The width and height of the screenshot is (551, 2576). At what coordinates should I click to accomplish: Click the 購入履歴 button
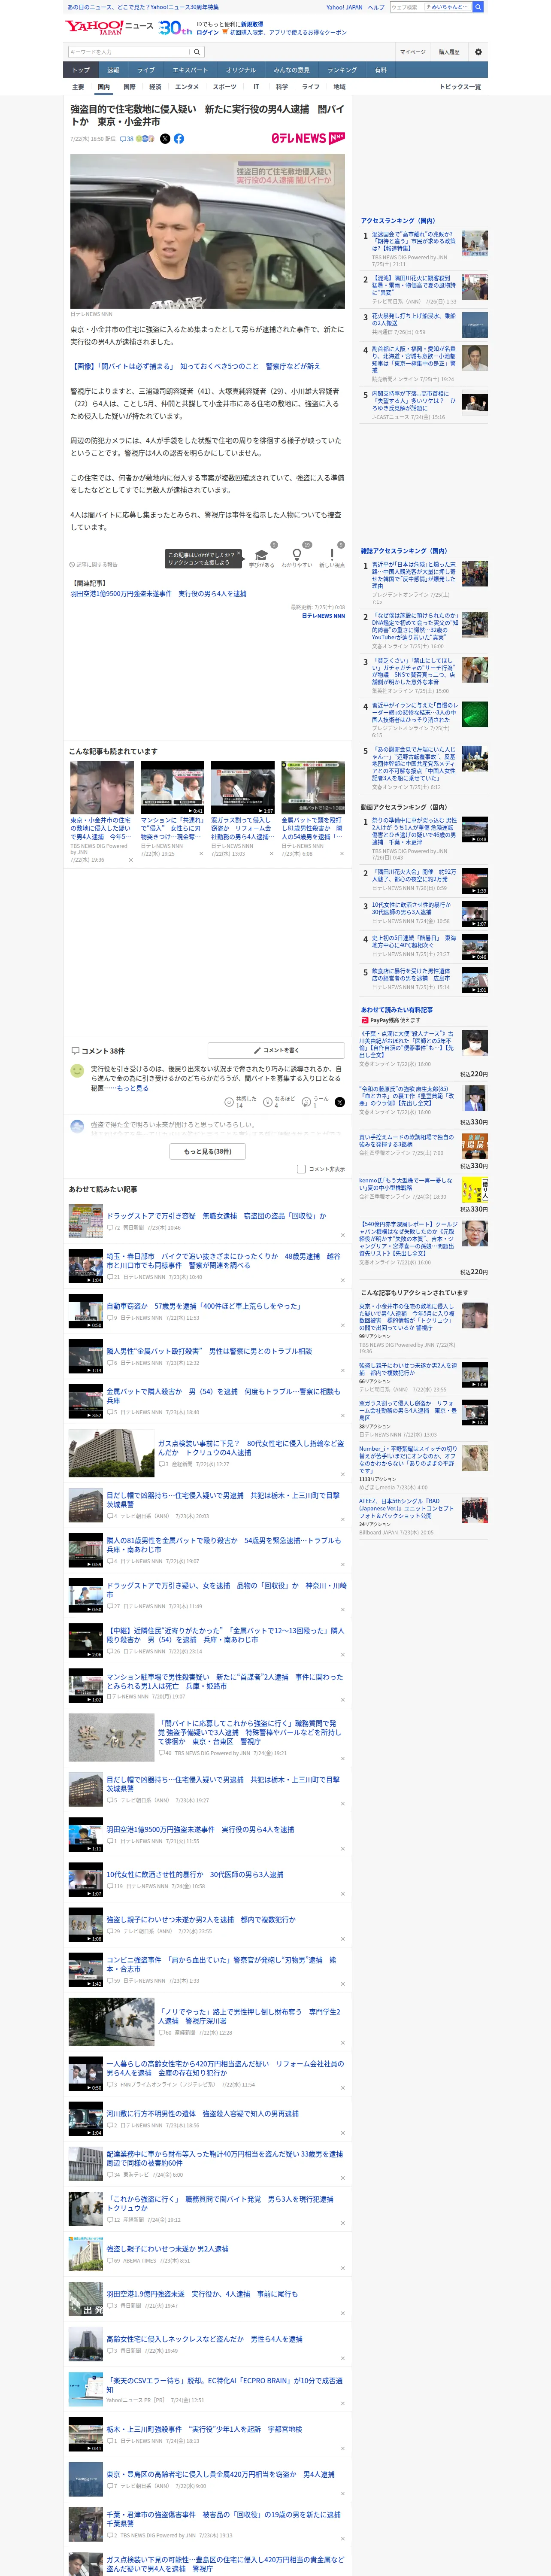(449, 52)
